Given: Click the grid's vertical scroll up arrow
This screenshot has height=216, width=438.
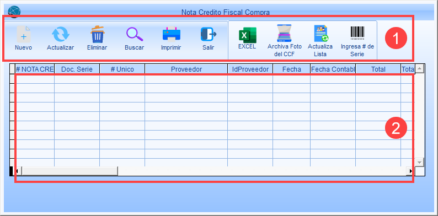Looking at the screenshot, I should pyautogui.click(x=420, y=69).
